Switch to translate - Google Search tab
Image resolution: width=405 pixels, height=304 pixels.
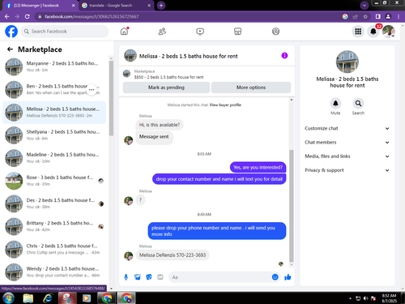point(116,6)
